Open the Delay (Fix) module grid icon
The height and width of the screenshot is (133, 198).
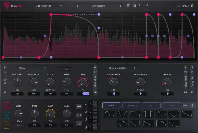point(192,92)
